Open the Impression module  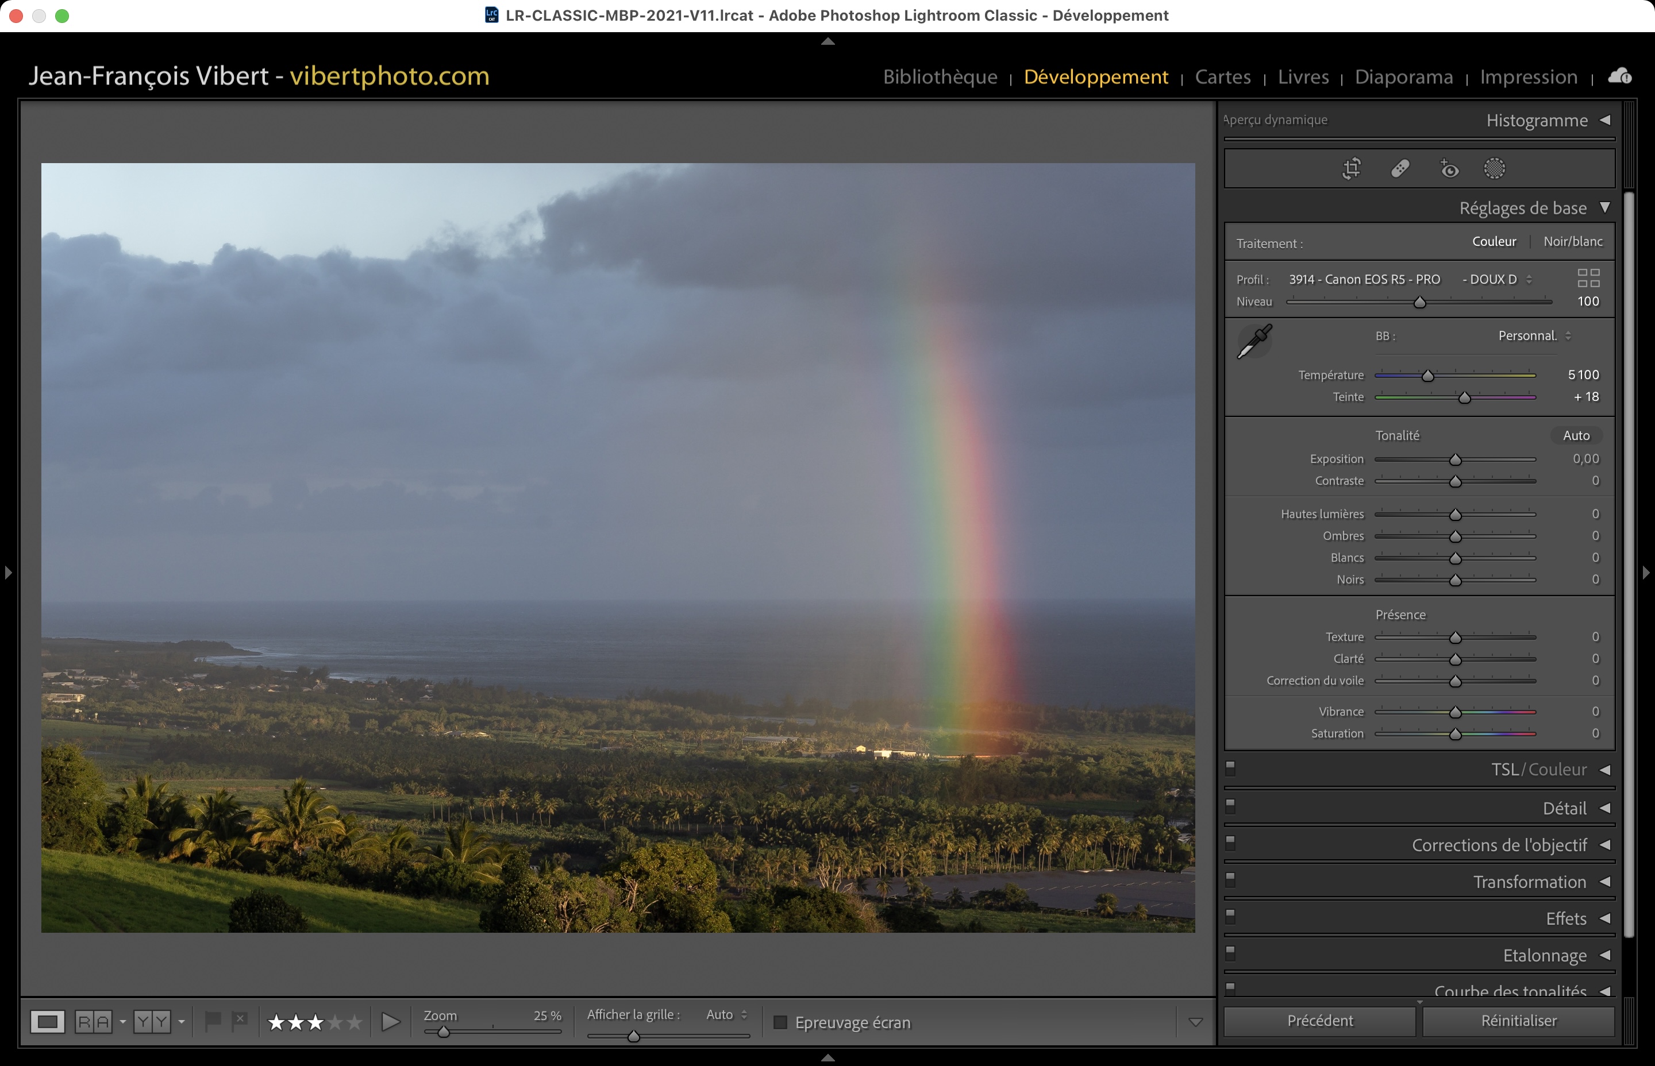click(1528, 77)
